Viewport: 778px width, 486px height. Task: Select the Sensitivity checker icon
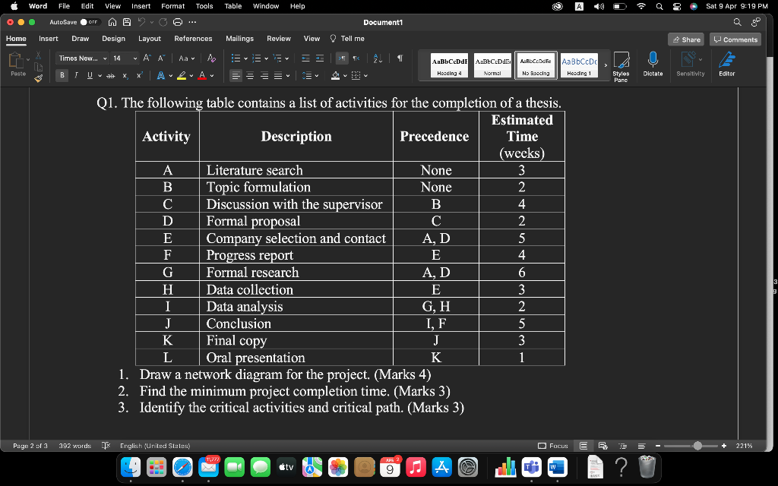690,64
